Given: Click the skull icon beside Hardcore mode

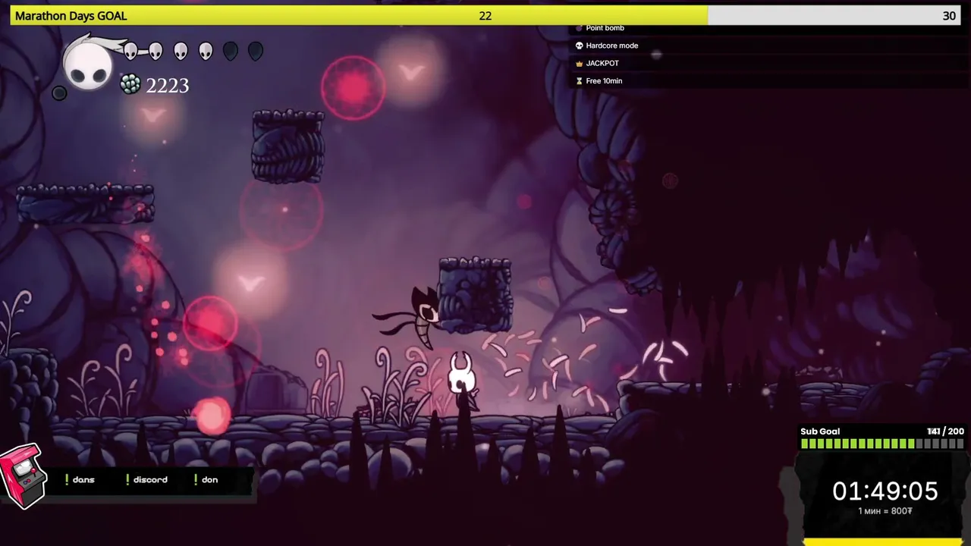Looking at the screenshot, I should point(580,45).
